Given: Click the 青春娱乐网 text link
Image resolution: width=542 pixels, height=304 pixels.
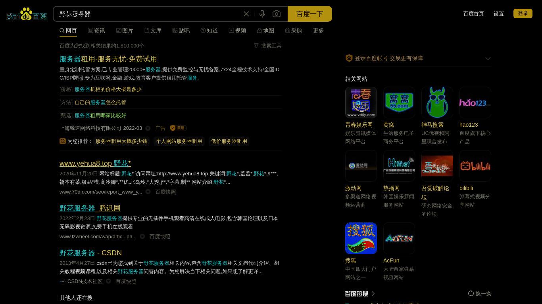Looking at the screenshot, I should [359, 125].
